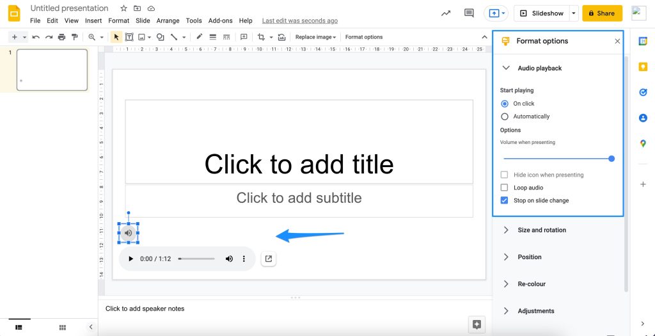
Task: Open the File menu
Action: tap(36, 20)
